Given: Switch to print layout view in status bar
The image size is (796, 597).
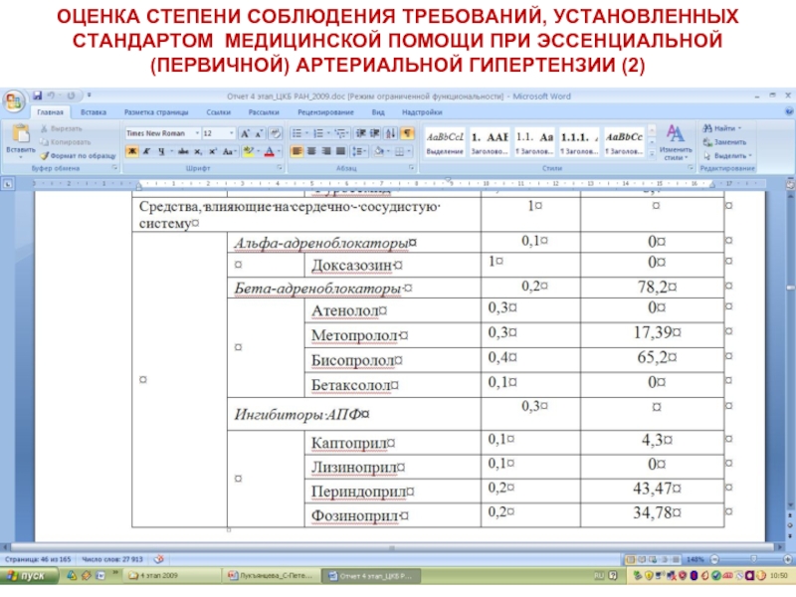Looking at the screenshot, I should click(631, 559).
